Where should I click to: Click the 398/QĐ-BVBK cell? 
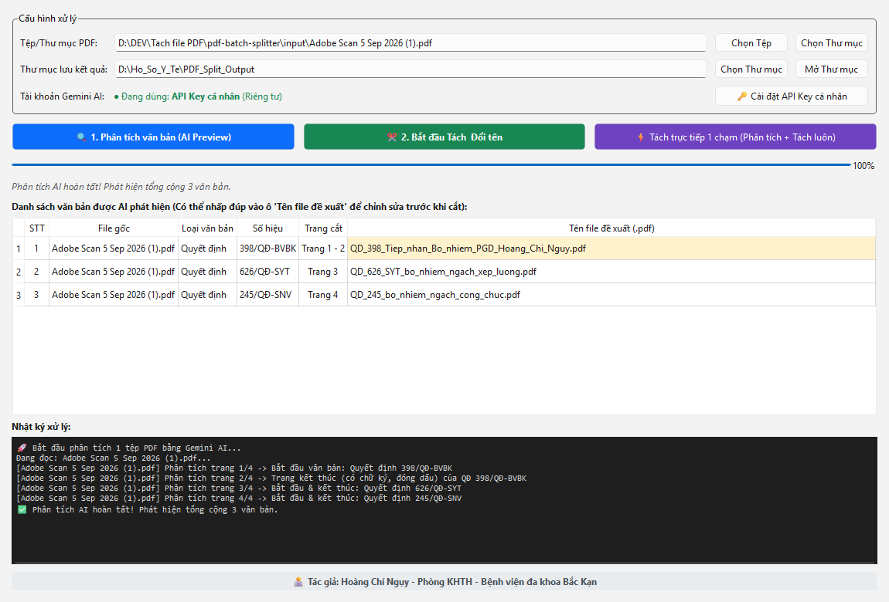pyautogui.click(x=267, y=249)
